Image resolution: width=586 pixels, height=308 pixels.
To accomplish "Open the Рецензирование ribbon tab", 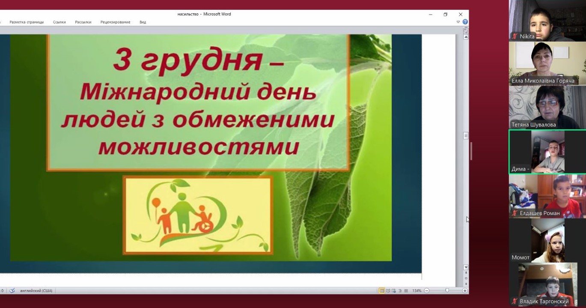I will click(x=115, y=22).
